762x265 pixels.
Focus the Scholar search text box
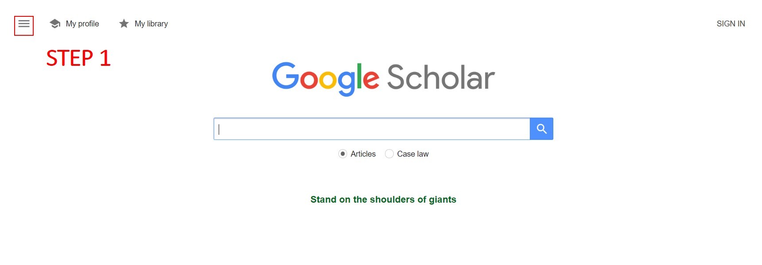[371, 129]
